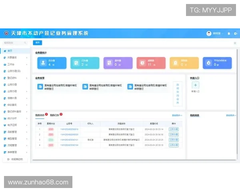Viewport: 240px width, 192px height.
Task: Expand the 电子证照 sidebar menu arrow
Action: [27, 125]
